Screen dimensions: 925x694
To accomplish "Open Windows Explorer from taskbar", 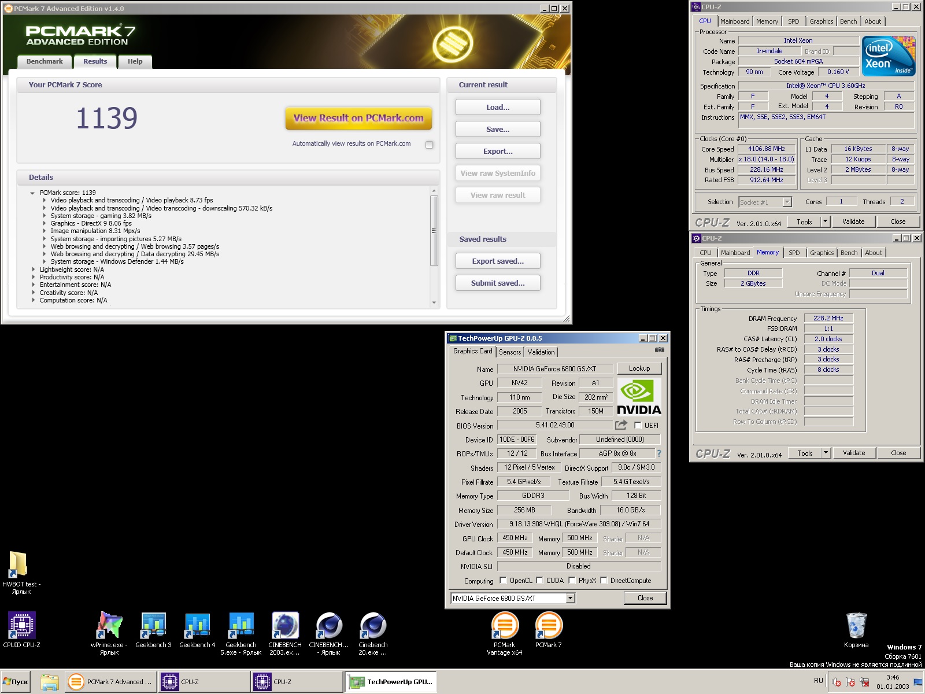I will coord(50,682).
